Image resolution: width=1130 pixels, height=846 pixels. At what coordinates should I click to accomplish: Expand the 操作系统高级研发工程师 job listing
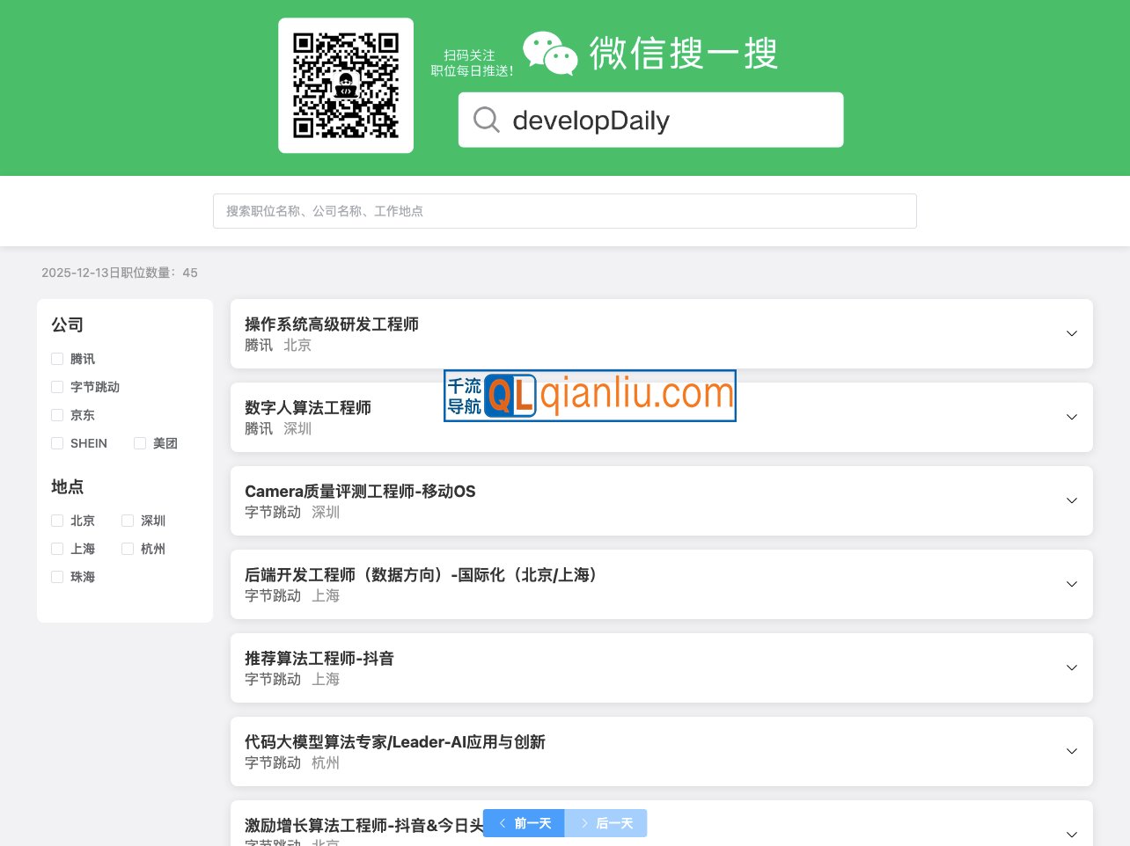coord(1071,333)
